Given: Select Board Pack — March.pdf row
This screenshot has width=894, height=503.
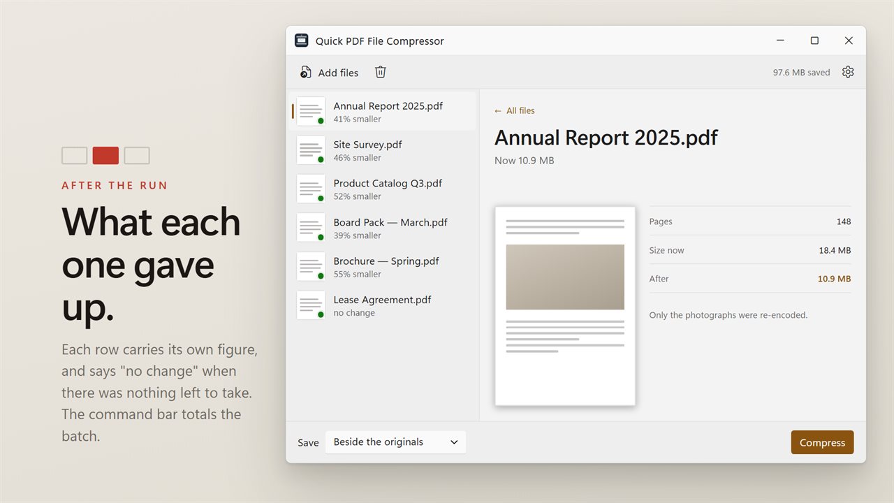Looking at the screenshot, I should tap(383, 228).
